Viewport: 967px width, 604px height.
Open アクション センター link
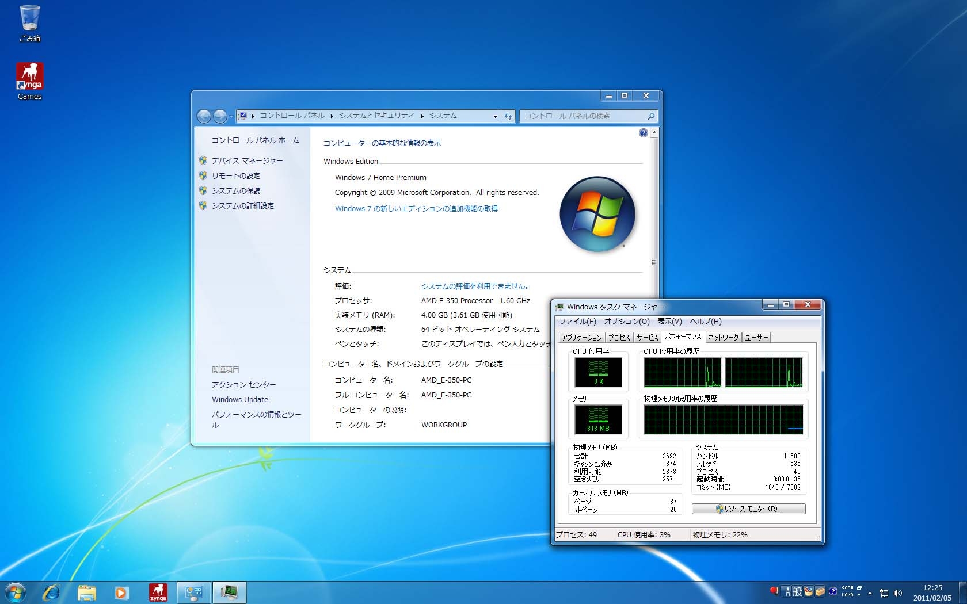point(243,385)
